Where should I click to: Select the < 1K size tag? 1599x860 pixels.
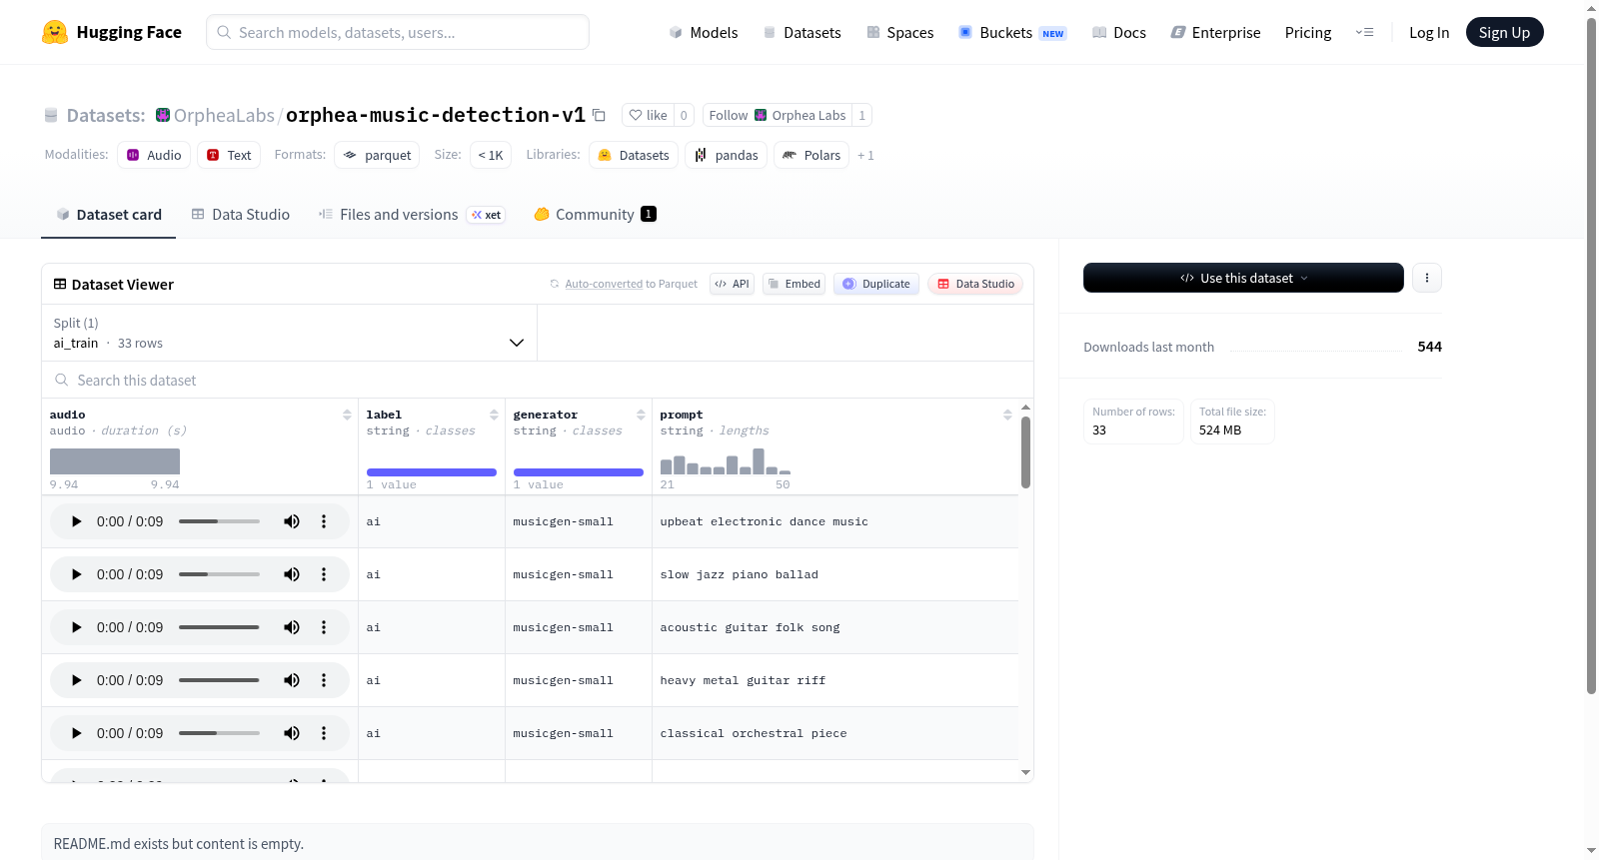coord(491,155)
